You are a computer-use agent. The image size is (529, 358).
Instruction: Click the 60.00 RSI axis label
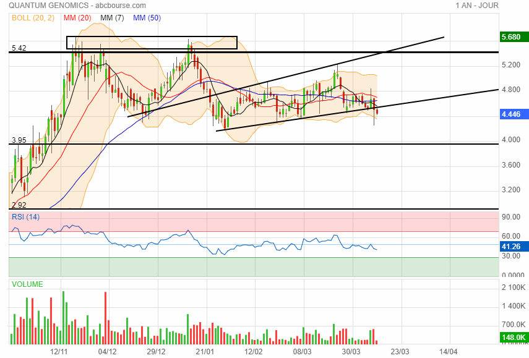pos(511,236)
